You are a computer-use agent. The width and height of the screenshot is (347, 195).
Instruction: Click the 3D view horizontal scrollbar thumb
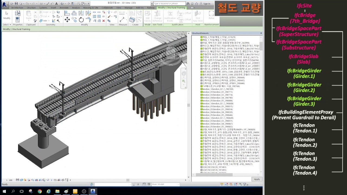128,180
